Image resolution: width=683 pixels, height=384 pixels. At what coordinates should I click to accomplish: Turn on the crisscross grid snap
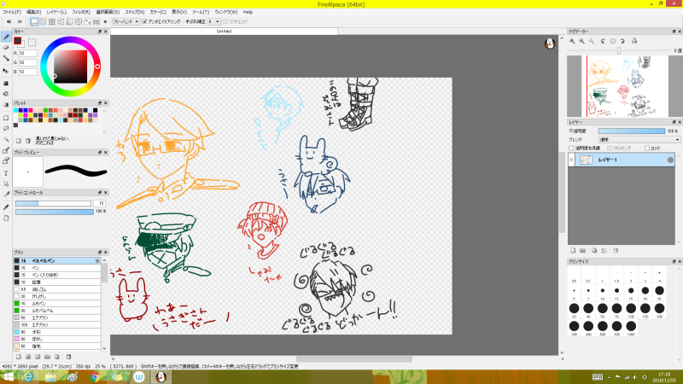pyautogui.click(x=52, y=21)
